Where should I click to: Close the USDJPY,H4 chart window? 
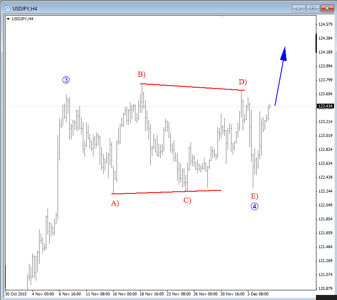pyautogui.click(x=326, y=8)
